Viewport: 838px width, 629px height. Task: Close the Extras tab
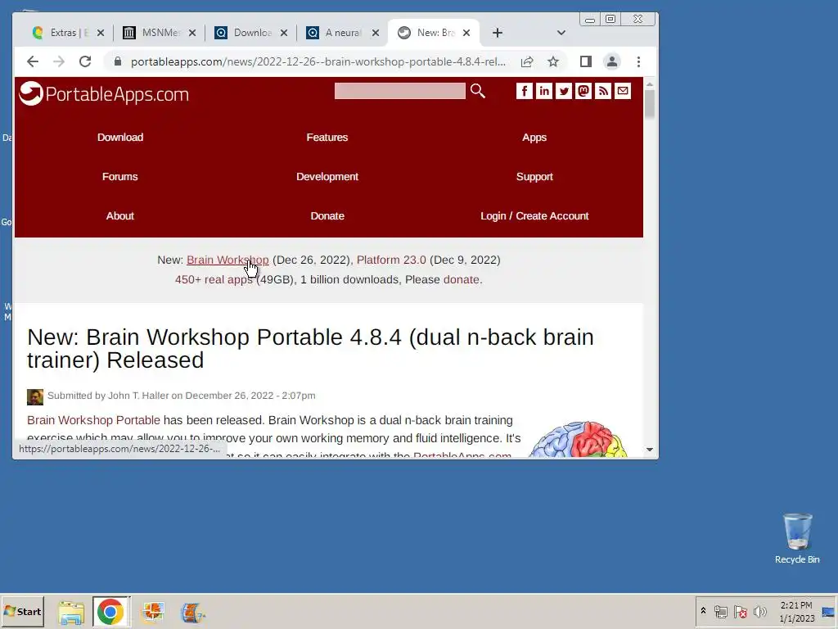pyautogui.click(x=101, y=33)
